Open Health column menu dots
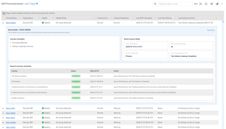The image size is (226, 129). [x=53, y=18]
